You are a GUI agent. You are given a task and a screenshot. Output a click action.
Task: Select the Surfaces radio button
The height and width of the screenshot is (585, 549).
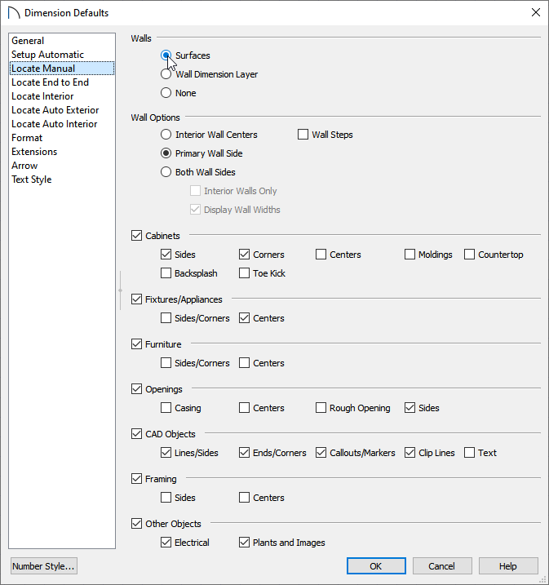pyautogui.click(x=166, y=55)
